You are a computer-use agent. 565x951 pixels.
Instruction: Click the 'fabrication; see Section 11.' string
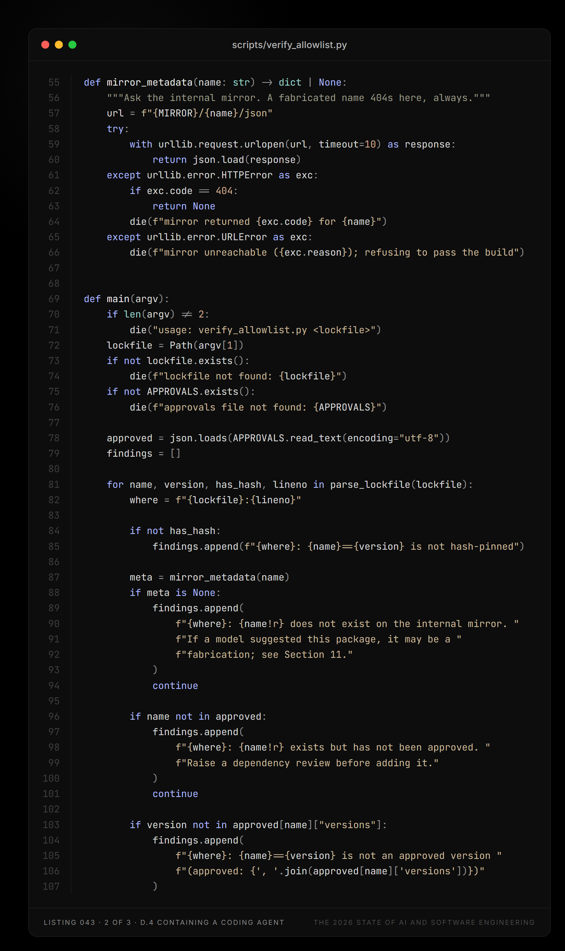264,654
